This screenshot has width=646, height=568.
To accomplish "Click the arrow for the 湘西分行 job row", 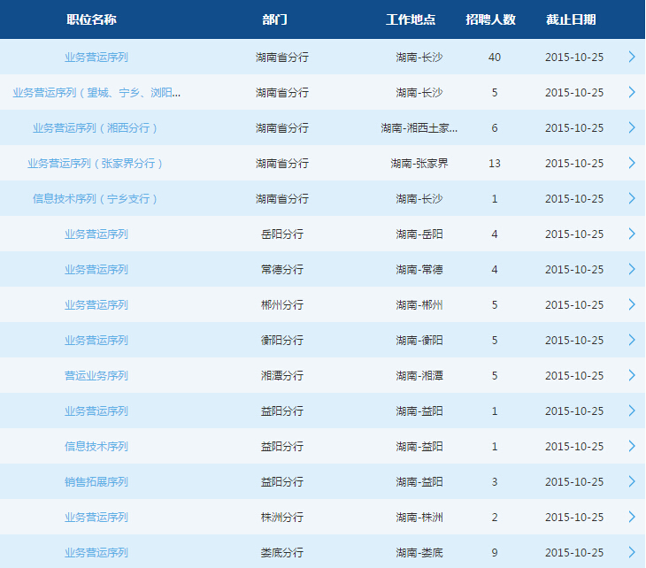I will [632, 127].
